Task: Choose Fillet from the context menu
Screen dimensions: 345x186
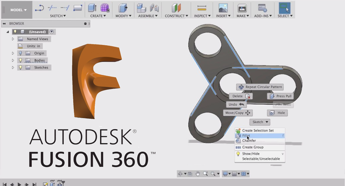Action: point(246,136)
